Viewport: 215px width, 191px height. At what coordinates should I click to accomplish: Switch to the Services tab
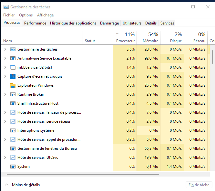pyautogui.click(x=167, y=23)
